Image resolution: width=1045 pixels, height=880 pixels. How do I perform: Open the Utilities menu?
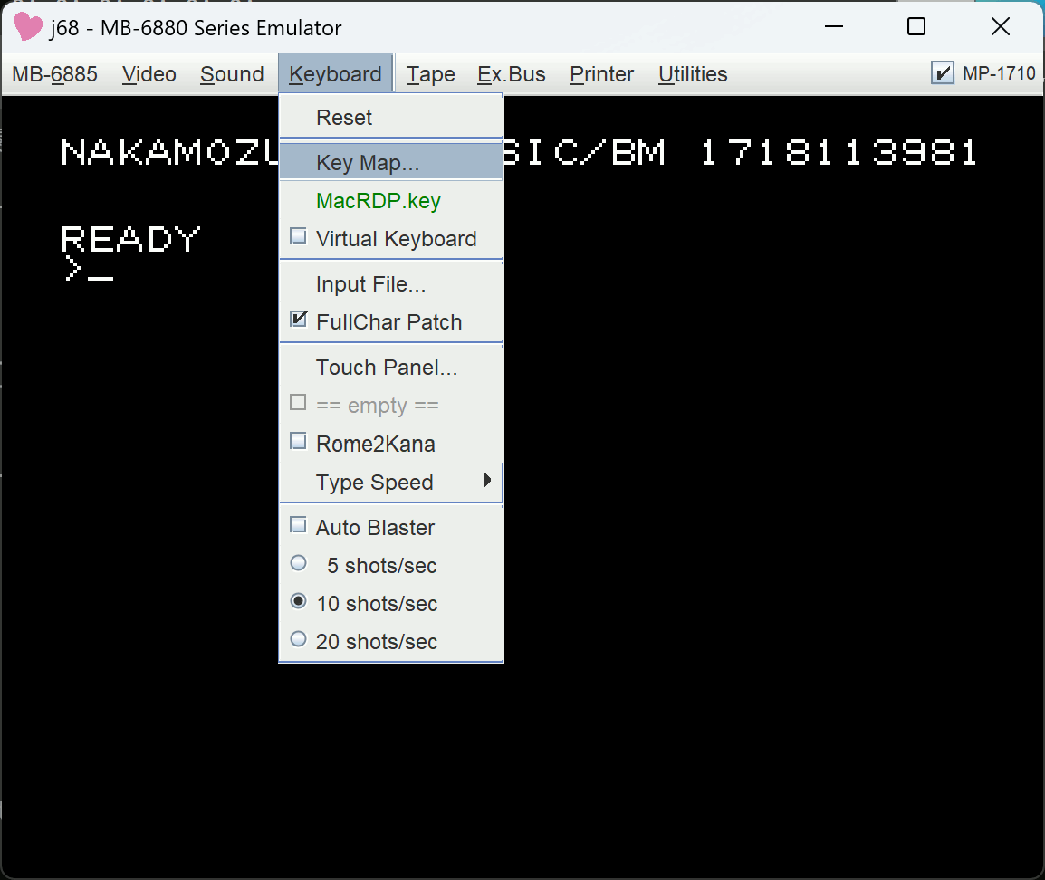[x=693, y=74]
